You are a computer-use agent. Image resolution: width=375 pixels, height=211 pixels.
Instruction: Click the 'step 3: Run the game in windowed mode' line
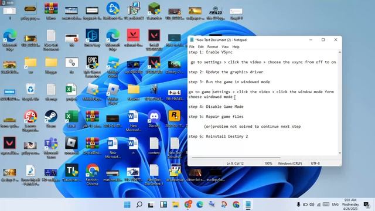229,82
